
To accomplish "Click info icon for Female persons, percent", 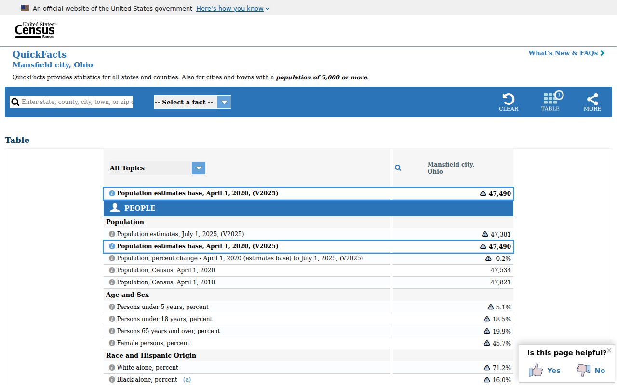I will pyautogui.click(x=112, y=343).
